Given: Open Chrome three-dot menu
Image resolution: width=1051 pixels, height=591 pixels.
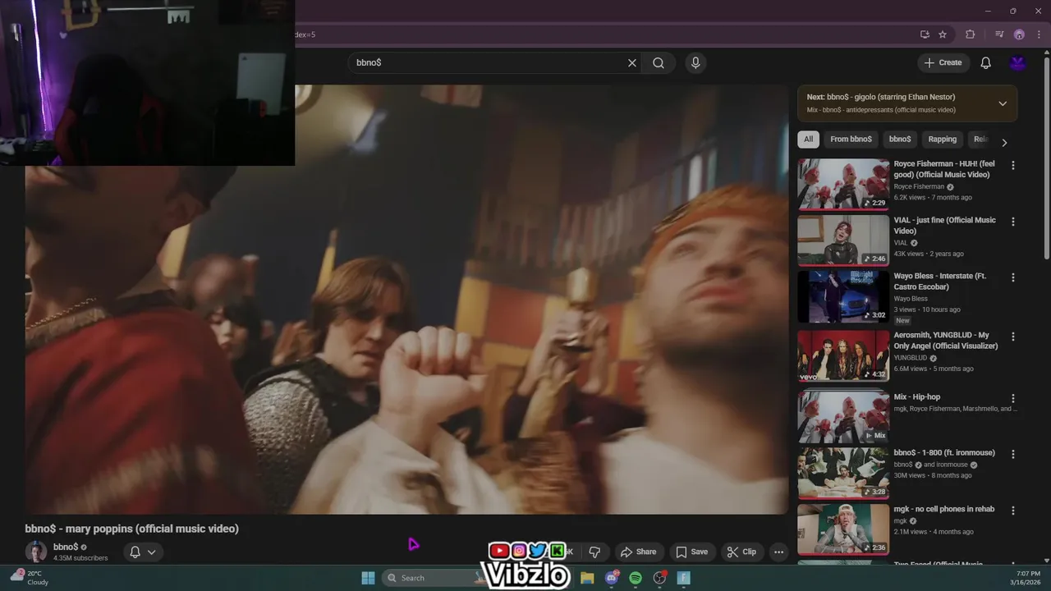Looking at the screenshot, I should tap(1038, 34).
